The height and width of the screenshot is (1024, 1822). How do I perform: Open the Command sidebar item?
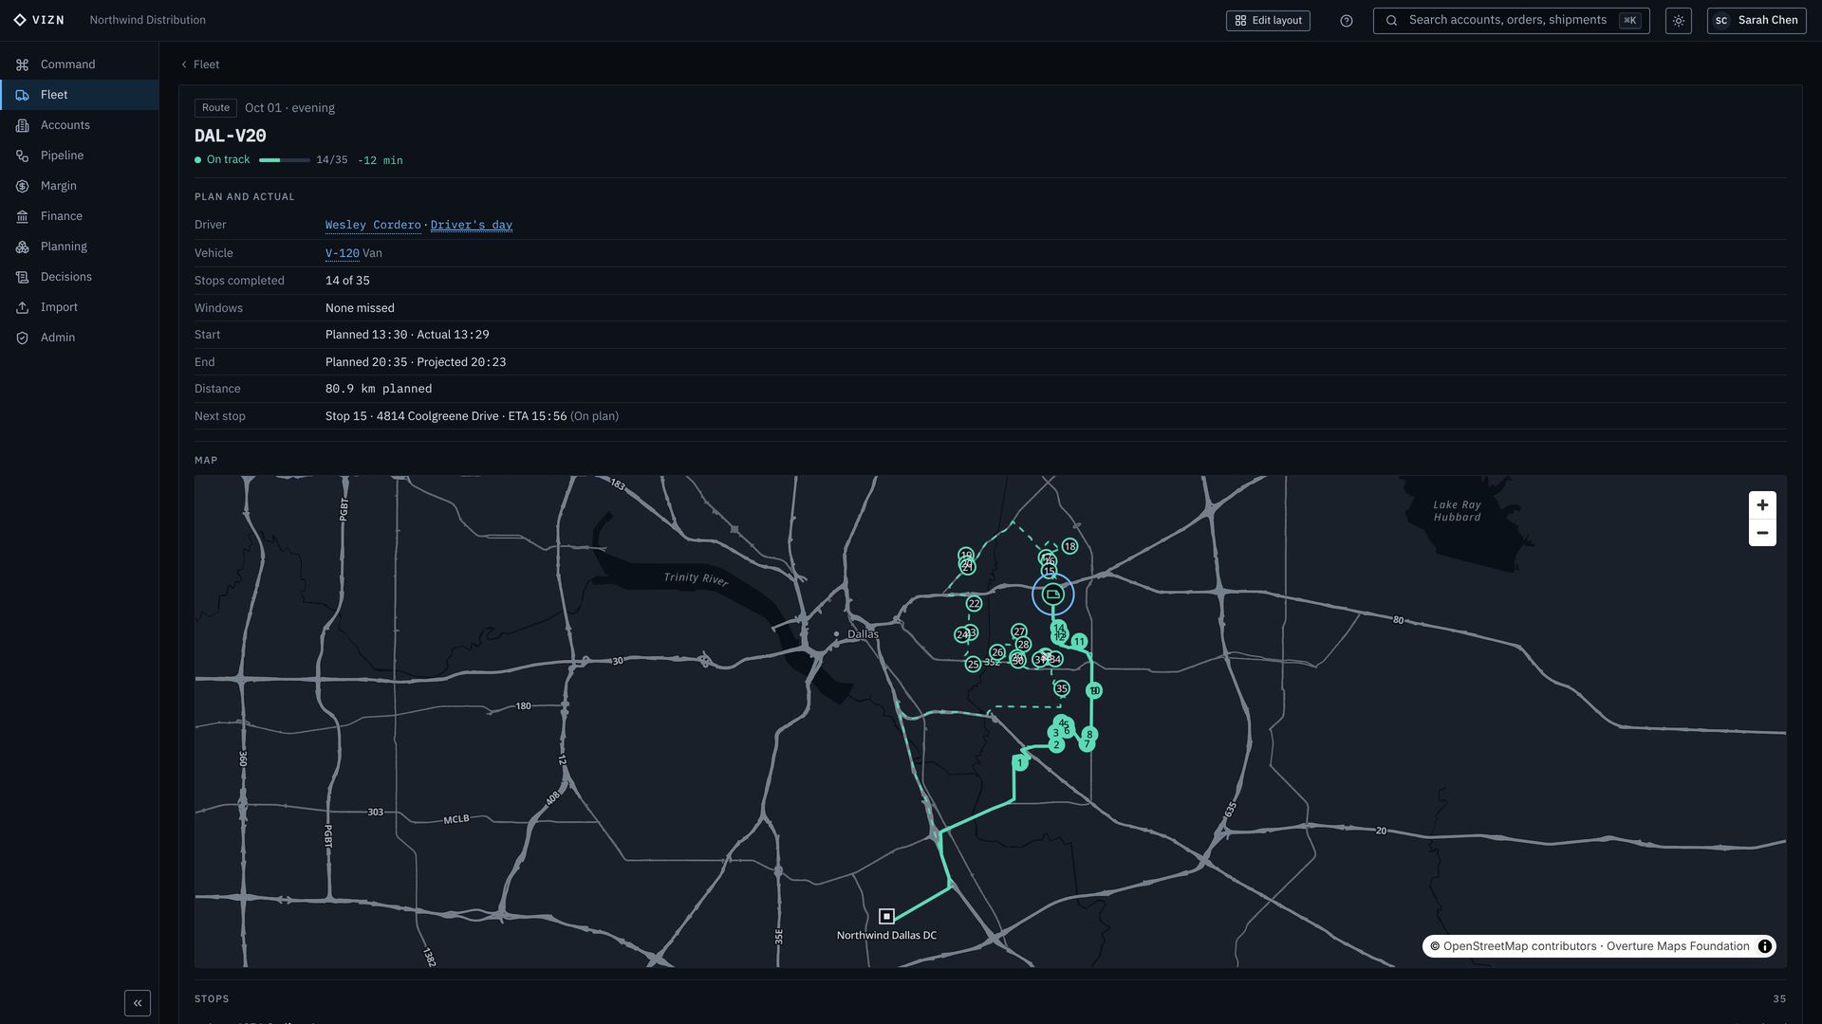[80, 64]
